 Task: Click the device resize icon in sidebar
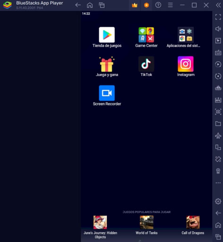tap(218, 147)
